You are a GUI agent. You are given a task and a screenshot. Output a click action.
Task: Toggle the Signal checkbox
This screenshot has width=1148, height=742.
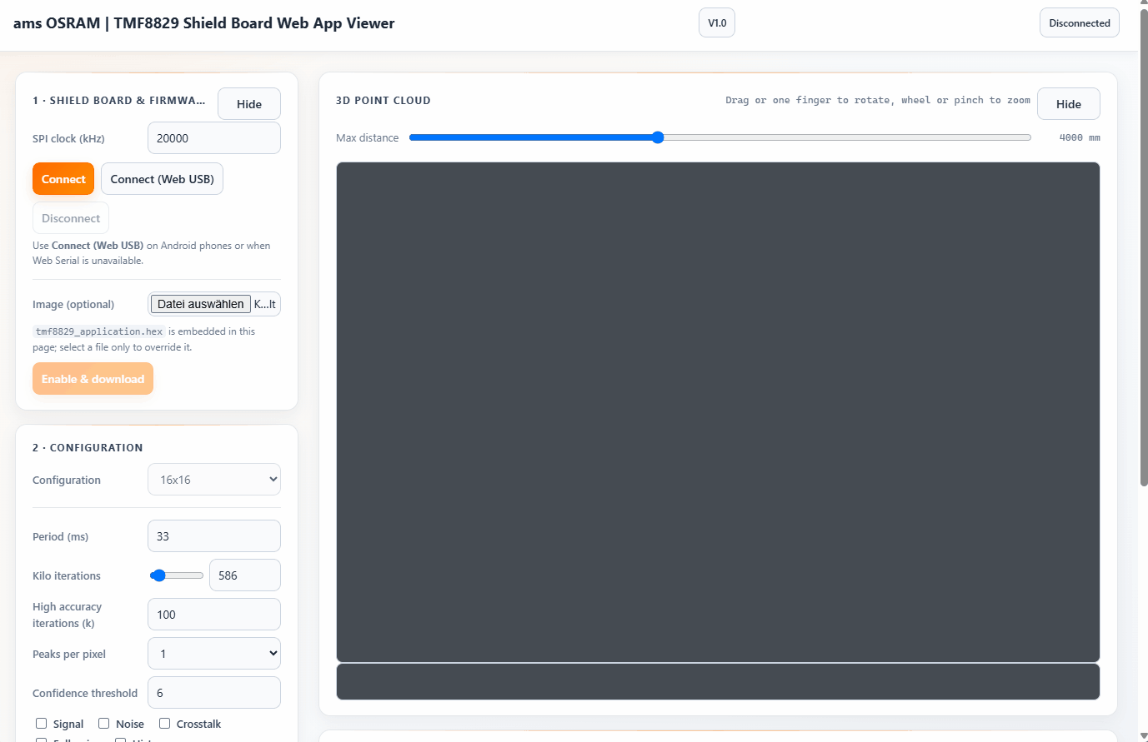41,724
